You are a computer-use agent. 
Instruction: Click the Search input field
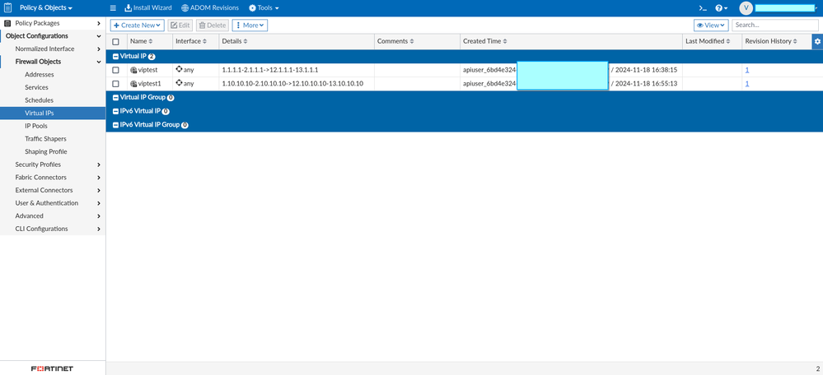pyautogui.click(x=774, y=25)
